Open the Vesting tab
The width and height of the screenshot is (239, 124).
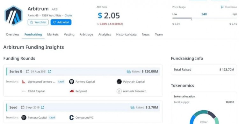[69, 35]
